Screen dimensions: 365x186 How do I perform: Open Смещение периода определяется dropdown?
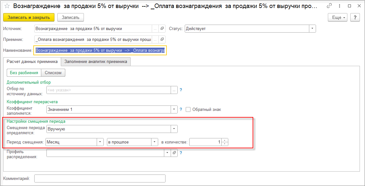click(x=174, y=129)
